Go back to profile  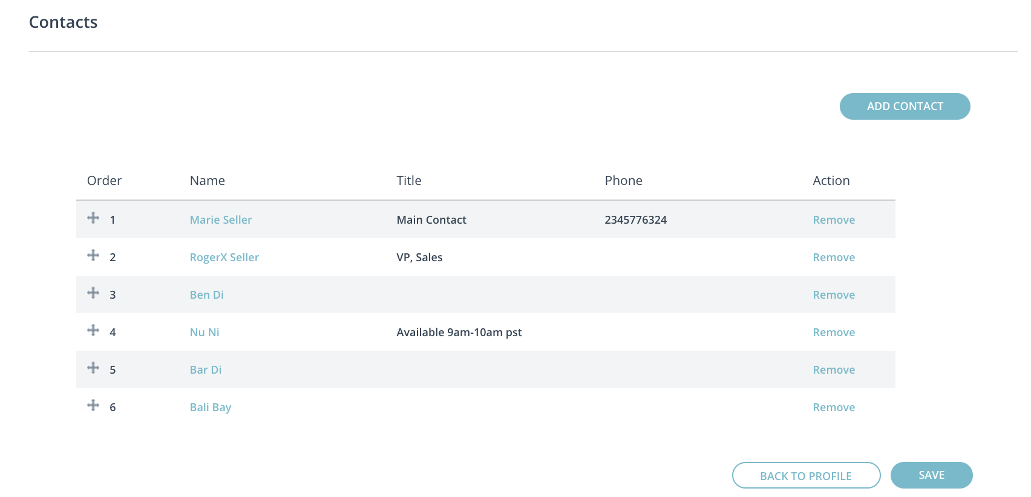(806, 475)
